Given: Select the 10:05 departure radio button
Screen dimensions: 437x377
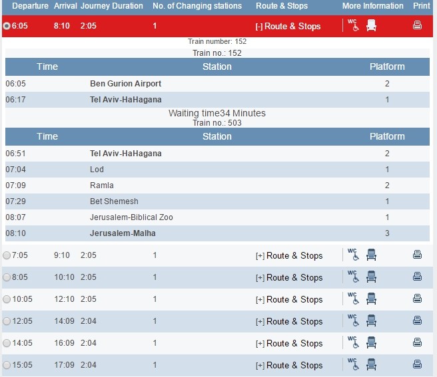Looking at the screenshot, I should 7,299.
